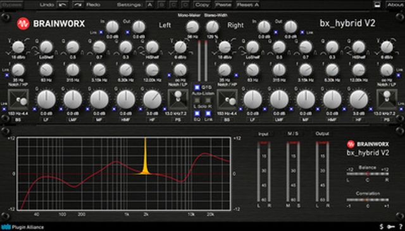The height and width of the screenshot is (231, 405).
Task: Click the dollar sign icon
Action: pyautogui.click(x=381, y=227)
